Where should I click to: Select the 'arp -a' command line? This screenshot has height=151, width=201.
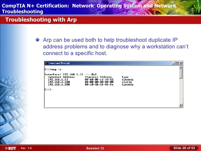tap(53, 69)
